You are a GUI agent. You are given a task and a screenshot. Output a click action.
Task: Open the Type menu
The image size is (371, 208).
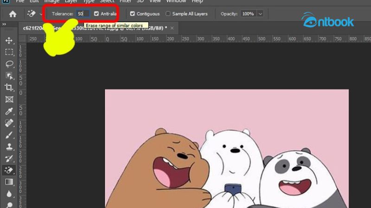click(89, 1)
